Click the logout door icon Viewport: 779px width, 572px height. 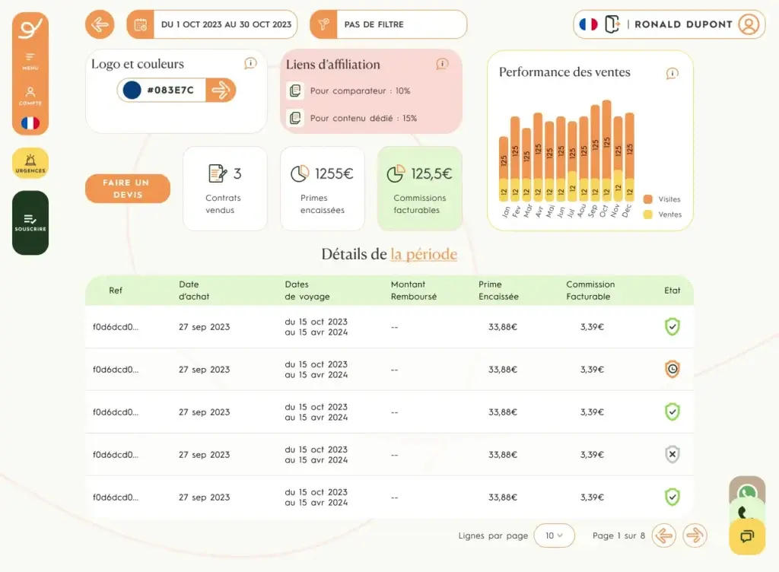pyautogui.click(x=612, y=24)
